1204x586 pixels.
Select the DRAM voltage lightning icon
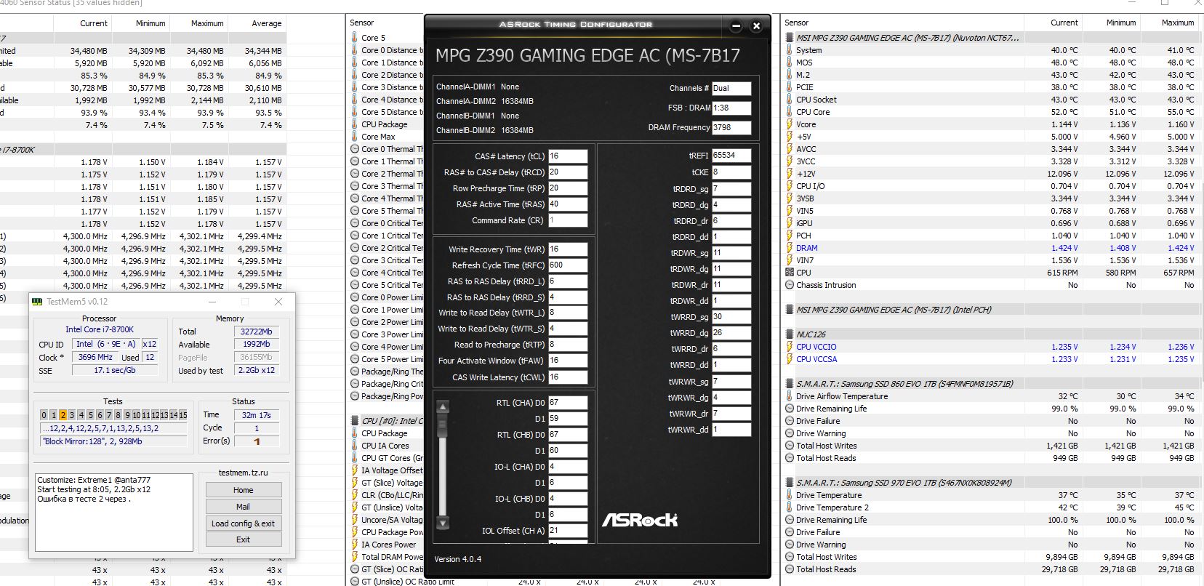tap(790, 248)
